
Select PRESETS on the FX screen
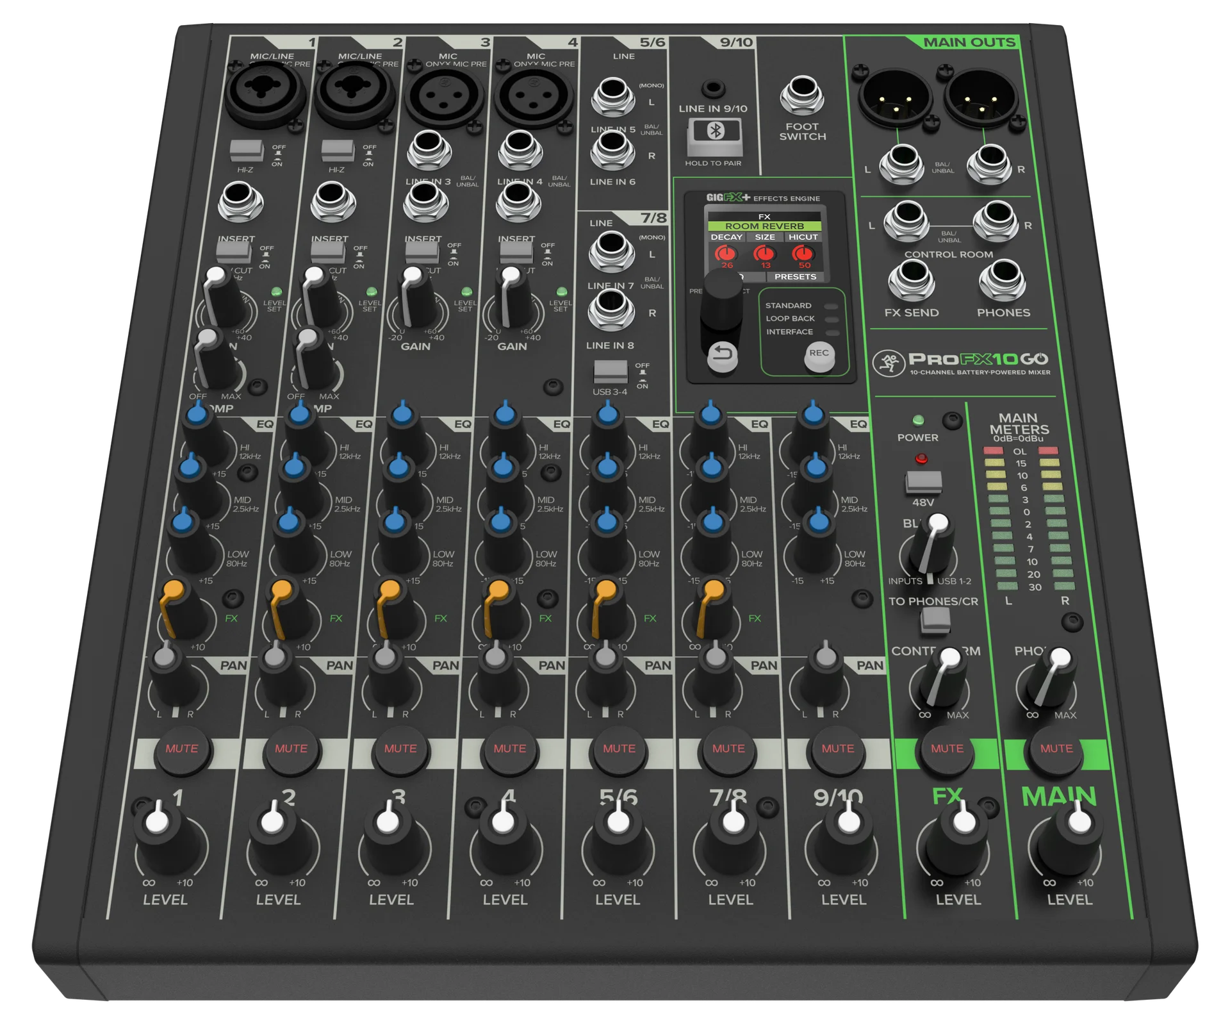(795, 277)
